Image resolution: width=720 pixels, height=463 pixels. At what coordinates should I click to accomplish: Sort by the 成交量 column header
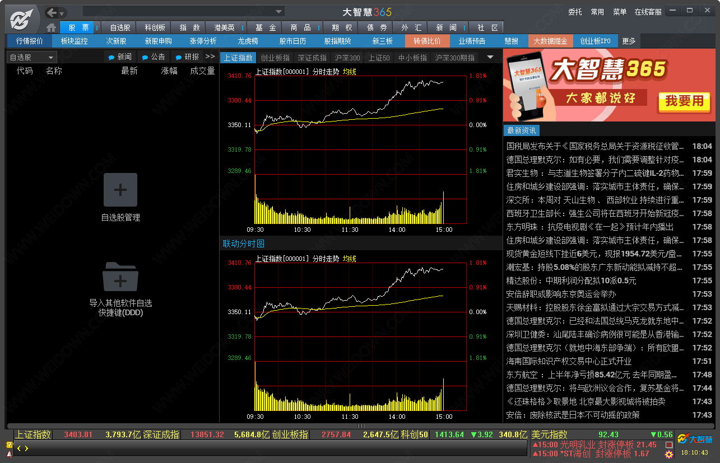click(202, 71)
